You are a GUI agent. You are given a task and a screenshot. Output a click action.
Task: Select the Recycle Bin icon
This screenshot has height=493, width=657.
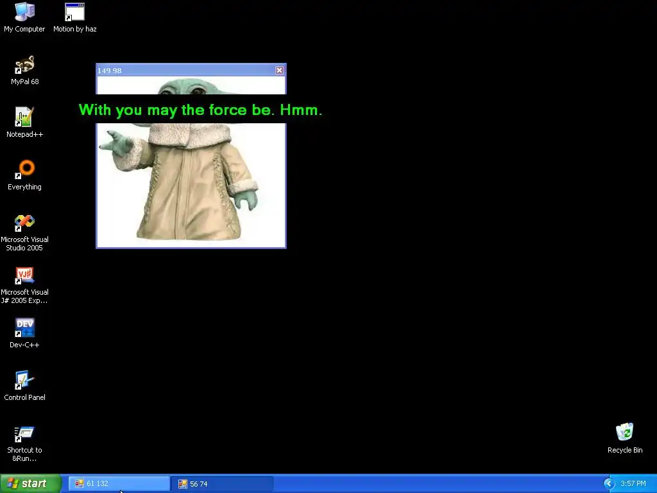tap(625, 438)
